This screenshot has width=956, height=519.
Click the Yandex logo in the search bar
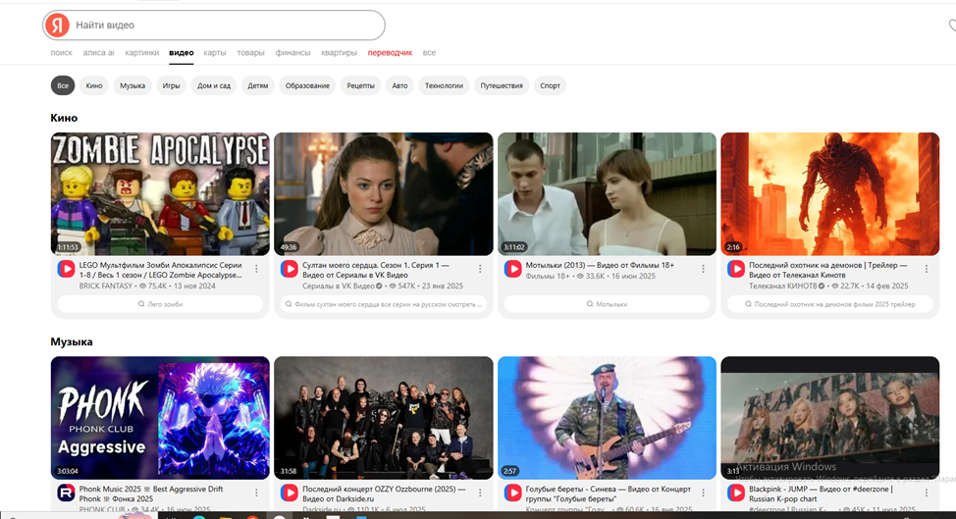[x=57, y=25]
